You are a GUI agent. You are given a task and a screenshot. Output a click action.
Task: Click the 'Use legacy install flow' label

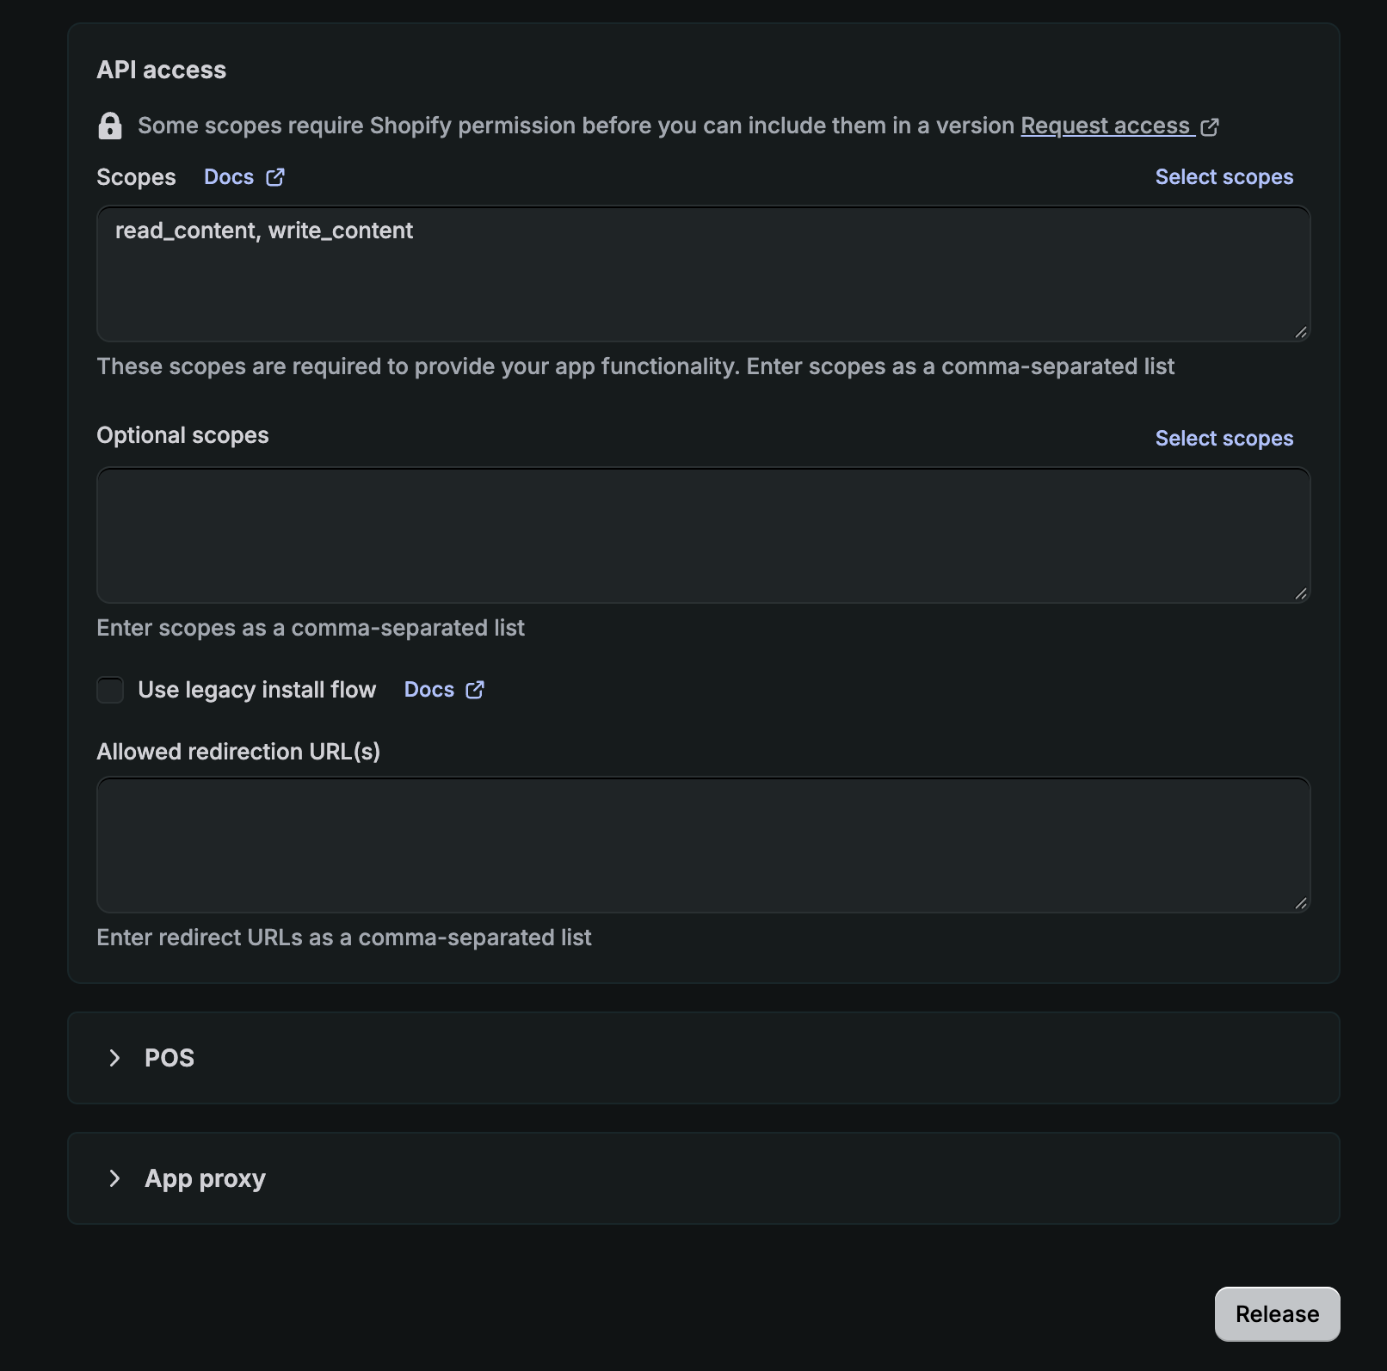tap(257, 690)
